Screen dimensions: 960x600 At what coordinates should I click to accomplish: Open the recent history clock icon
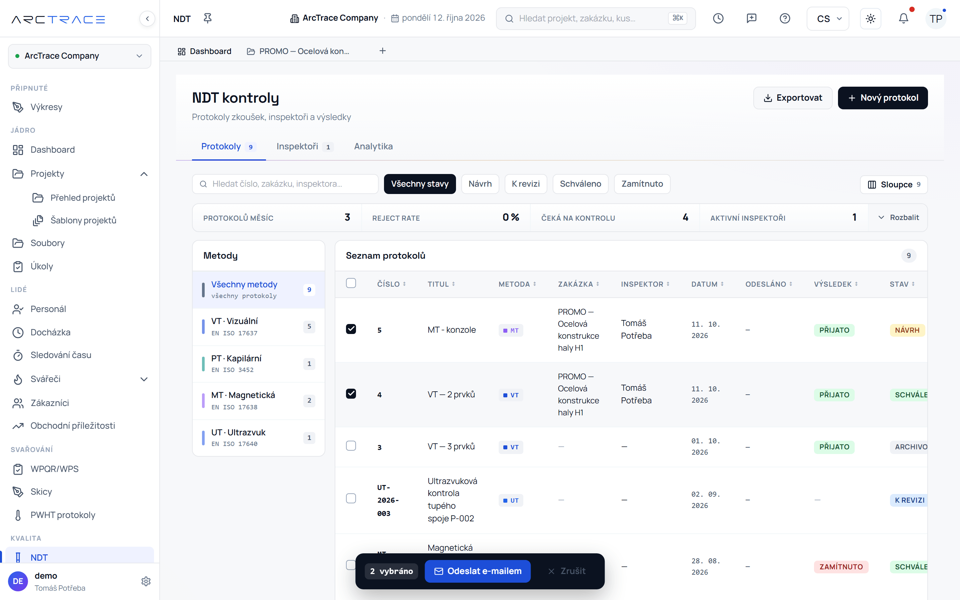click(718, 18)
